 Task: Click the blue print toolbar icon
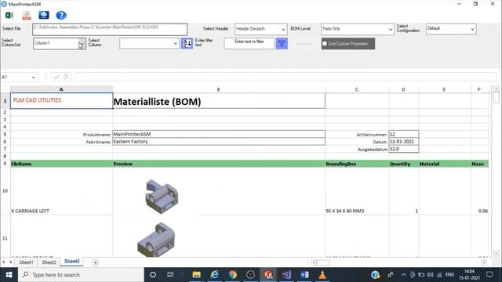[44, 15]
